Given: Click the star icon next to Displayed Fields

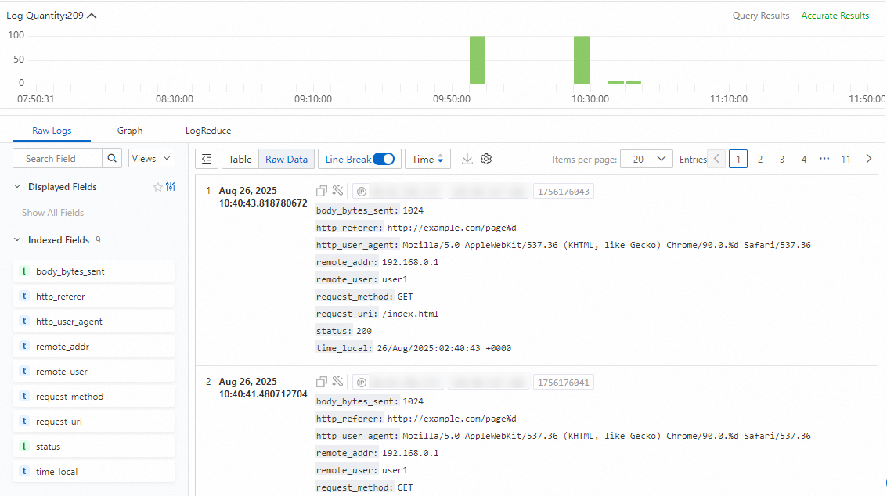Looking at the screenshot, I should pyautogui.click(x=158, y=187).
